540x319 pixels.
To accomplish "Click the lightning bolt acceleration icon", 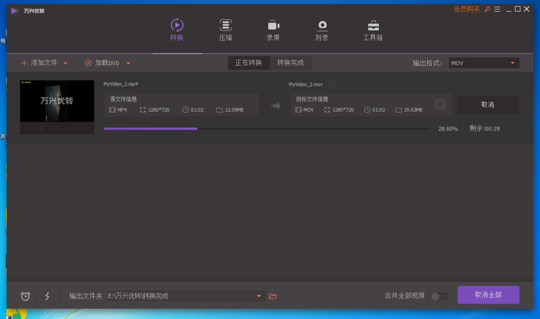I will tap(47, 296).
